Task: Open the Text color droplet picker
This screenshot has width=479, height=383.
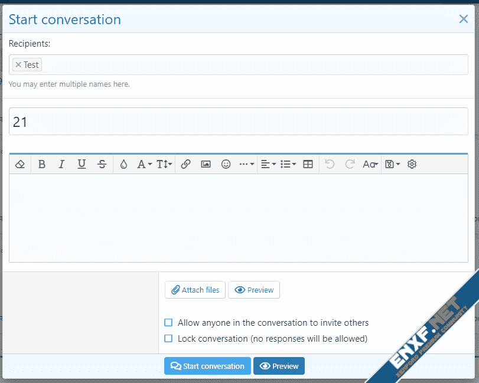Action: (x=123, y=165)
